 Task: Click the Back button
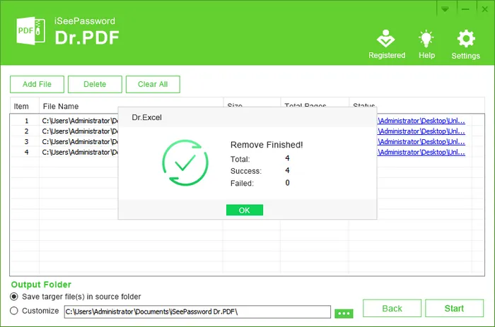392,308
